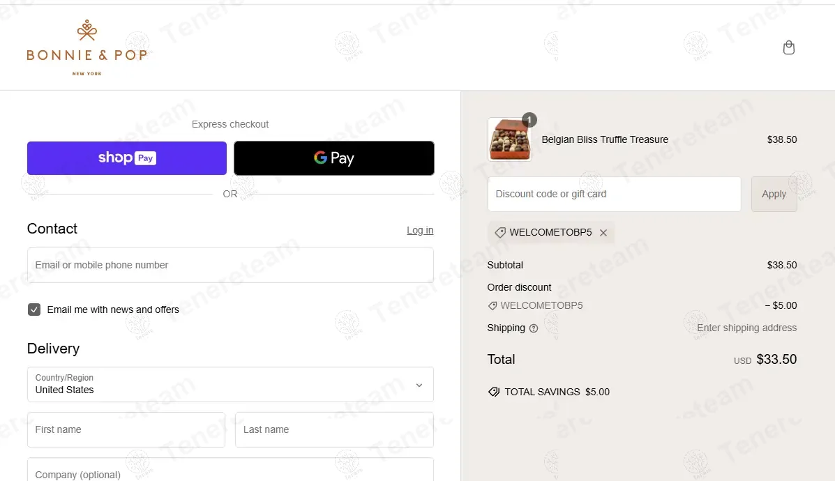
Task: Open the Belgian Bliss Truffle Treasure thumbnail
Action: coord(510,139)
